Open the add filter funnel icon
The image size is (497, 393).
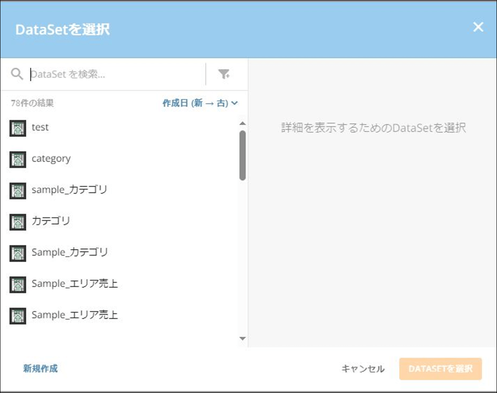tap(224, 74)
